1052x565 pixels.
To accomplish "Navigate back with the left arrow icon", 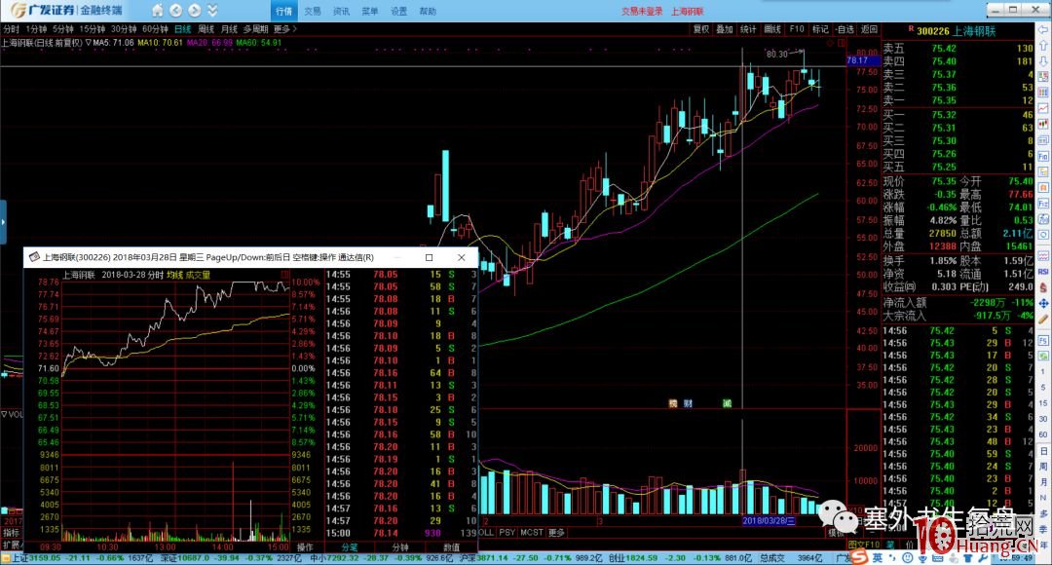I will [175, 10].
